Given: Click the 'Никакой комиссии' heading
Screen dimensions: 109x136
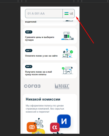Looking at the screenshot, I should pyautogui.click(x=43, y=99).
